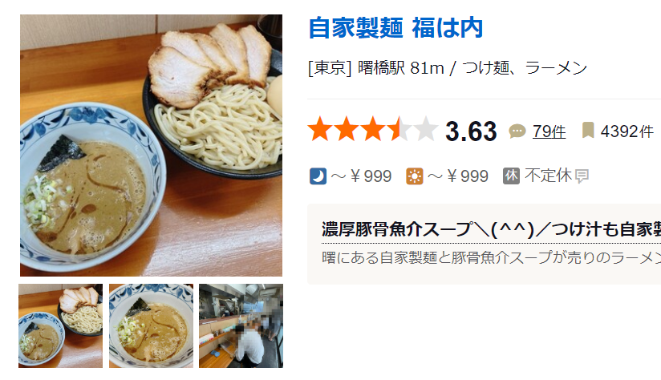
Task: Click the lunch sun budget icon
Action: coord(415,176)
